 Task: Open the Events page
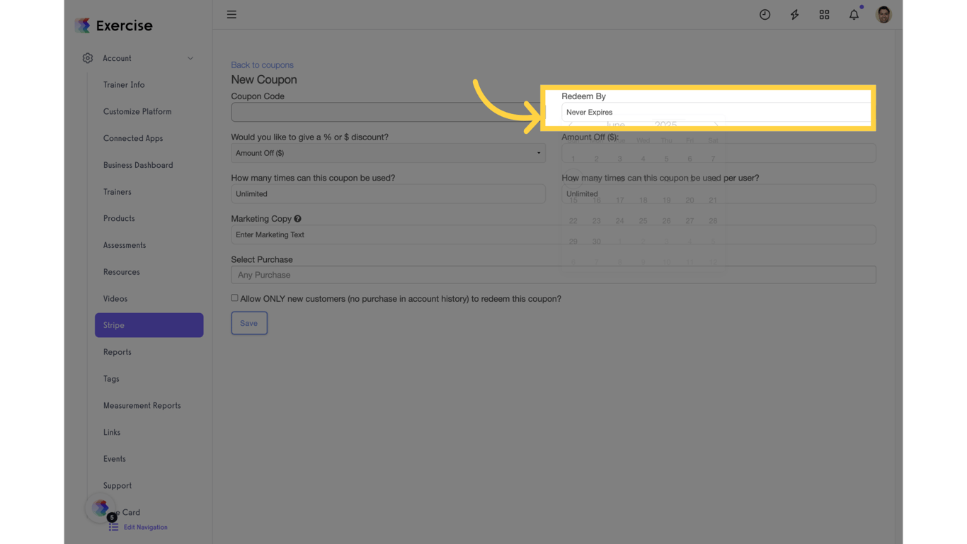pos(115,459)
